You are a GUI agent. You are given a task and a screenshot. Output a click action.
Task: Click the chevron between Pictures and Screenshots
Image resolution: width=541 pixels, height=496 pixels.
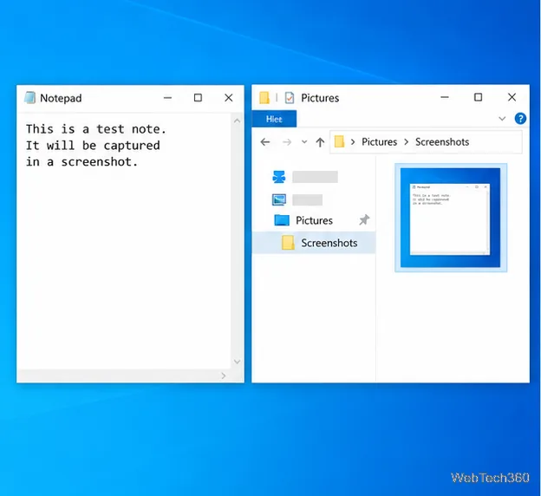(406, 142)
